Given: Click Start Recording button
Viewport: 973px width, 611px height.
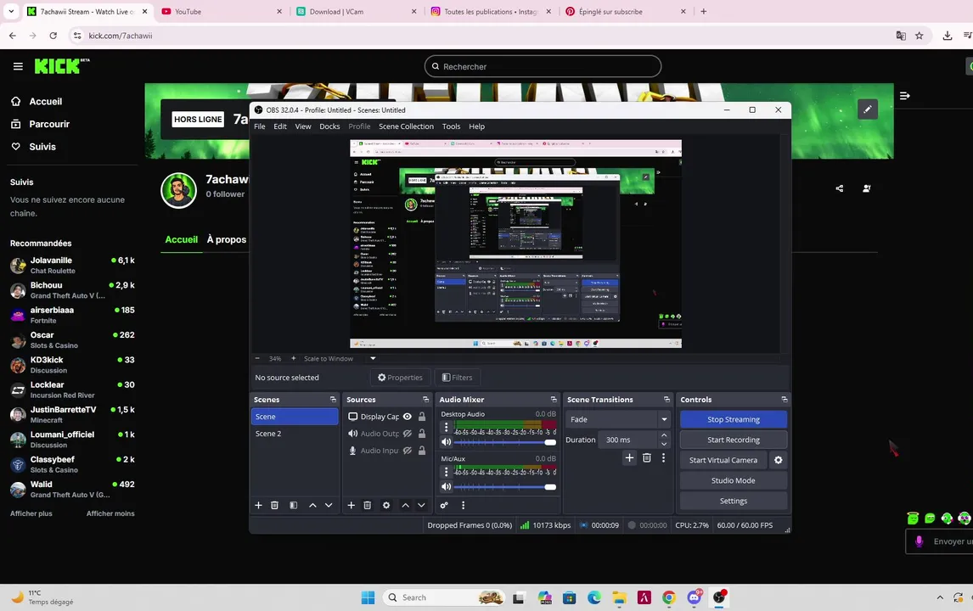Looking at the screenshot, I should click(734, 440).
